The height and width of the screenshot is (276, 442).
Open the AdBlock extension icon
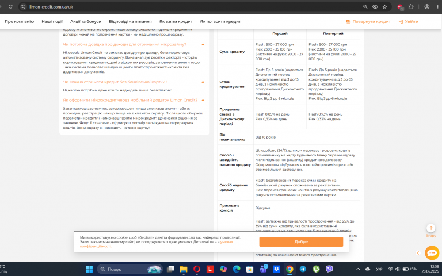click(400, 7)
